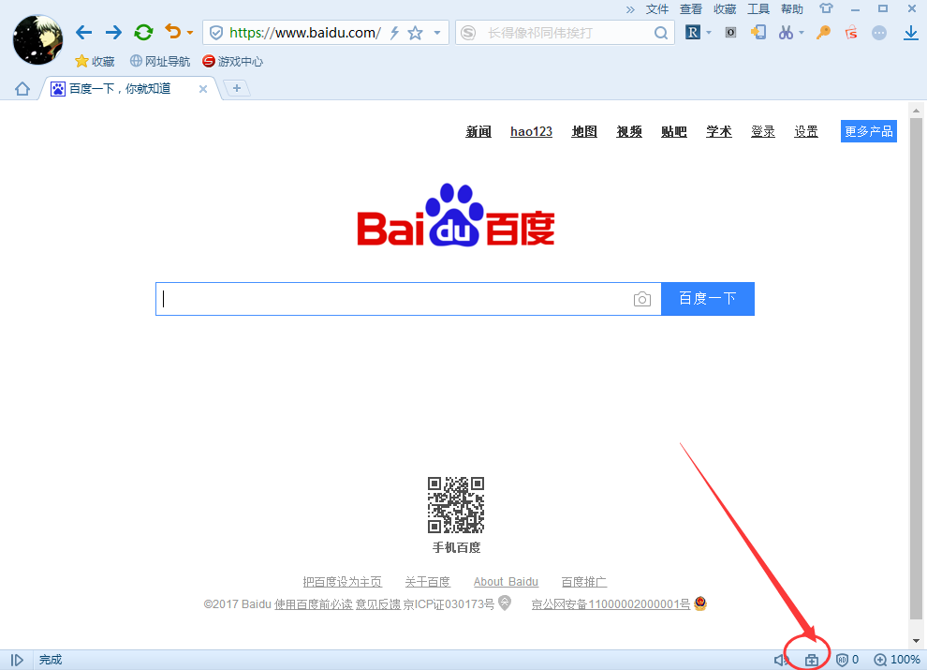Open the password key icon

[x=823, y=32]
